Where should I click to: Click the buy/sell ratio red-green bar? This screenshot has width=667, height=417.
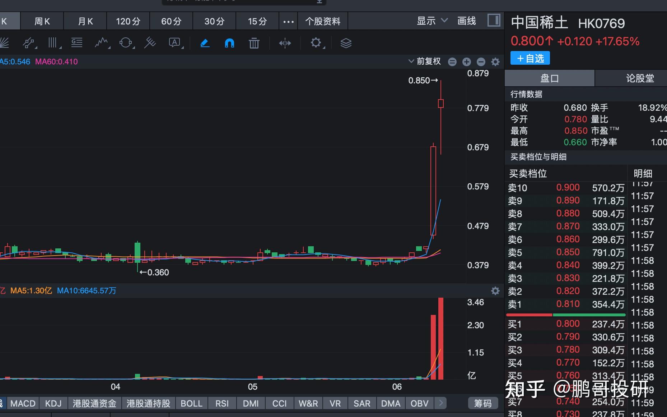566,315
